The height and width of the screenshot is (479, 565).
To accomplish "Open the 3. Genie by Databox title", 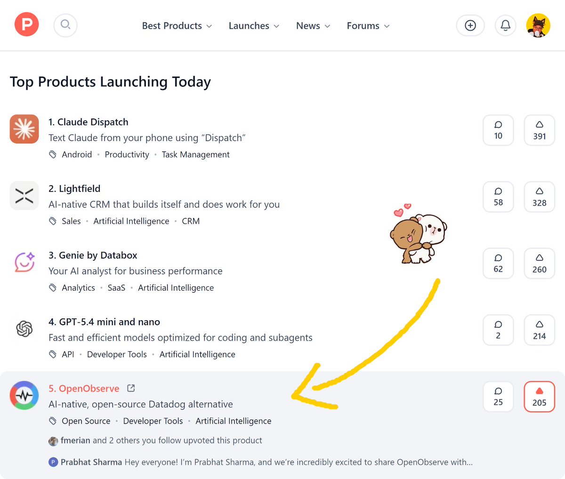I will [93, 255].
